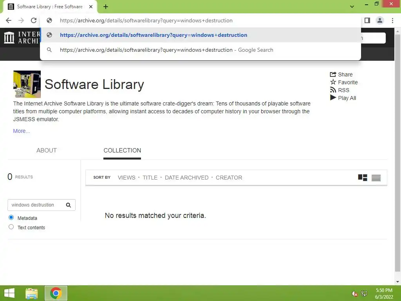The height and width of the screenshot is (301, 401).
Task: Sort results by DATE ARCHIVED
Action: tap(186, 178)
